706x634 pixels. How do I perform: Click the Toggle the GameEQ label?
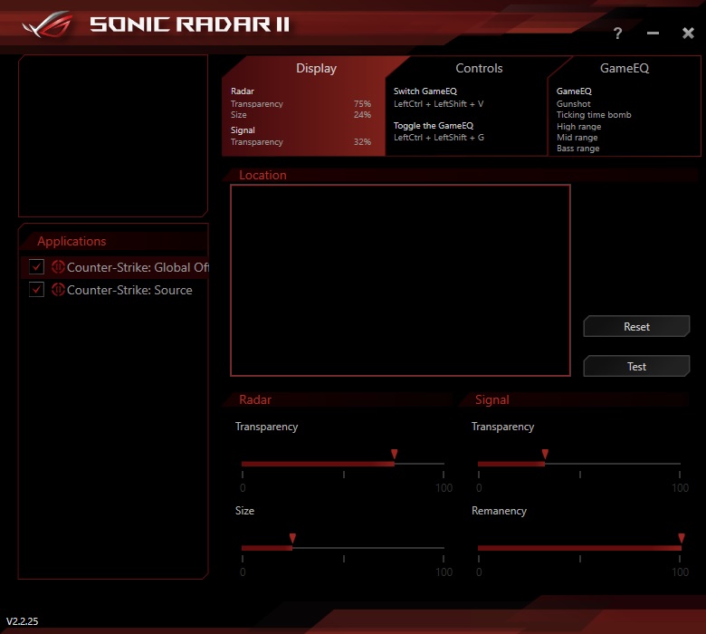[x=434, y=126]
